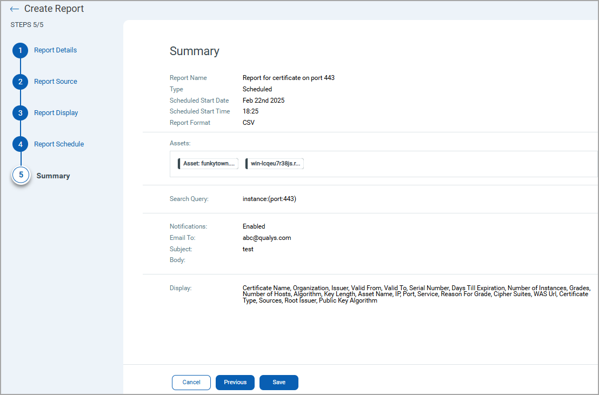
Task: Click the 'STEPS 5/5' progress text
Action: [27, 25]
